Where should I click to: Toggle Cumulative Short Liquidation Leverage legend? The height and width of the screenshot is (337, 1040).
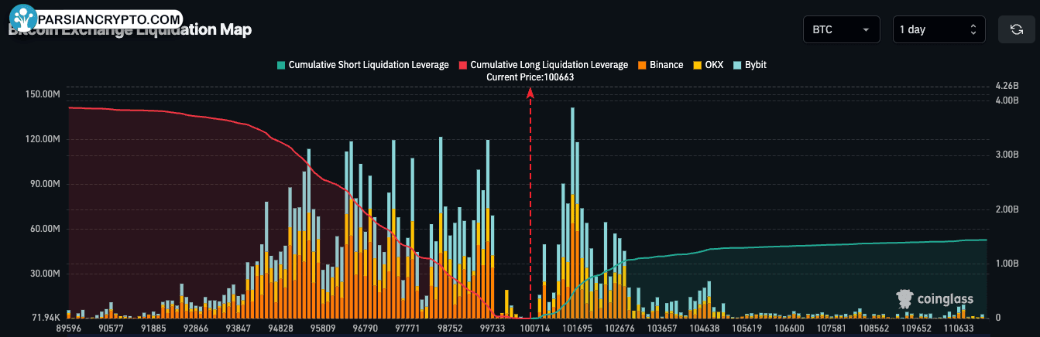click(362, 65)
